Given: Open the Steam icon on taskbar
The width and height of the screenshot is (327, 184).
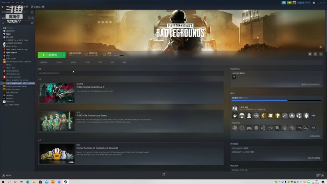Looking at the screenshot, I should 65,182.
